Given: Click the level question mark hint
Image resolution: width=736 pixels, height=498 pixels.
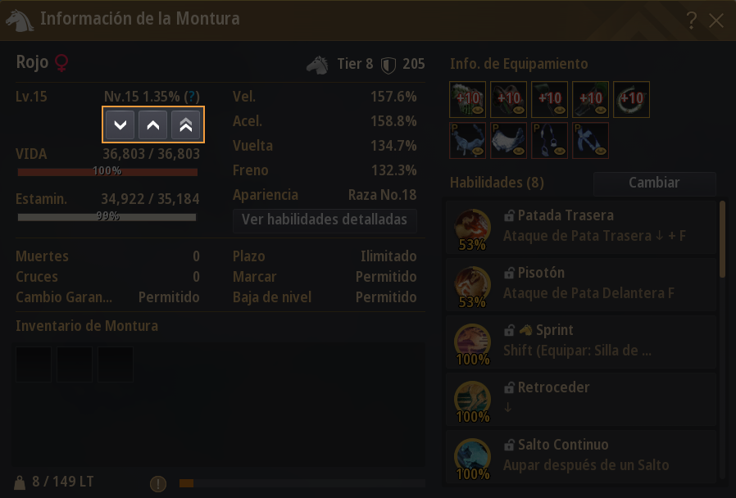Looking at the screenshot, I should (192, 97).
